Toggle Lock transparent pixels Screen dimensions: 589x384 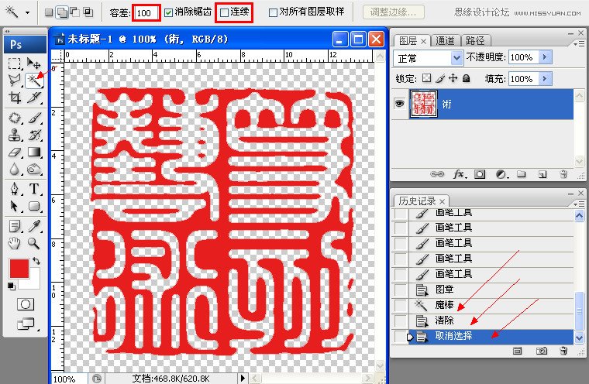click(x=426, y=78)
